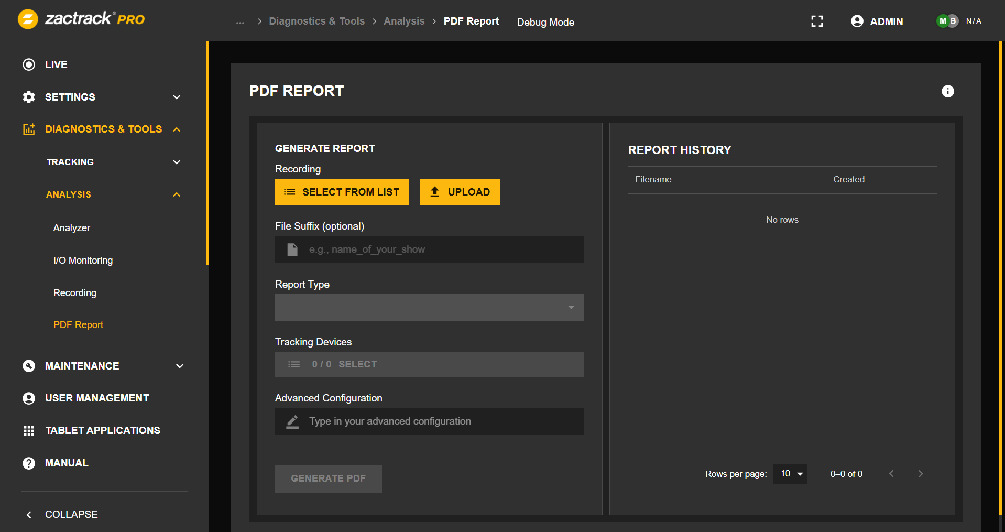Viewport: 1005px width, 532px height.
Task: Click the Tablet Applications grid icon
Action: 29,431
